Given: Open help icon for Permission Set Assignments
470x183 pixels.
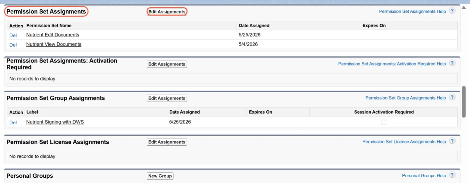Looking at the screenshot, I should coord(452,11).
